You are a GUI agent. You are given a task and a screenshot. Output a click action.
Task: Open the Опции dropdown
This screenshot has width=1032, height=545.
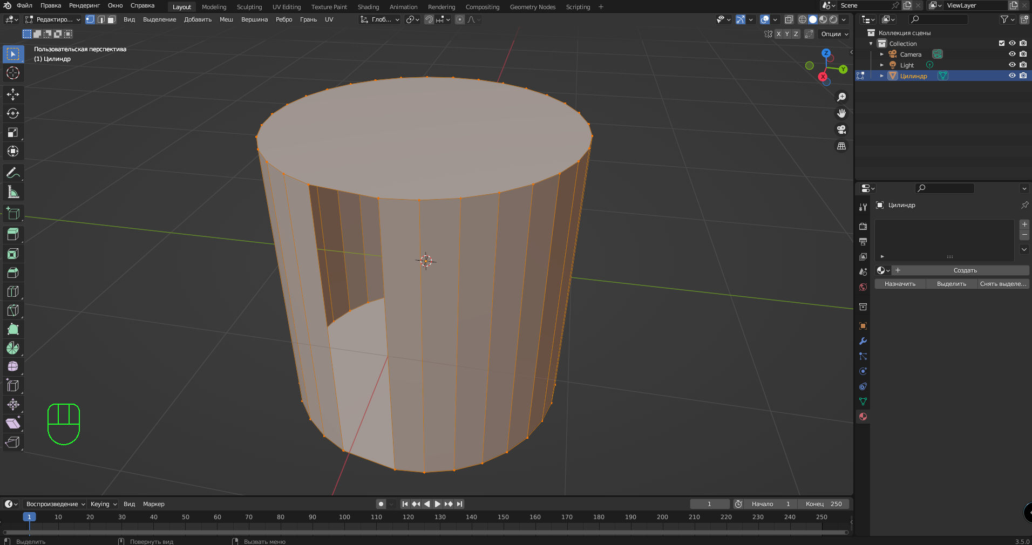[x=834, y=34]
